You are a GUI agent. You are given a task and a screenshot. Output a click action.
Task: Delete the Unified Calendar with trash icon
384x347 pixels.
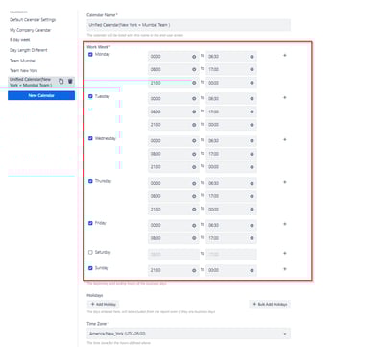pos(70,82)
